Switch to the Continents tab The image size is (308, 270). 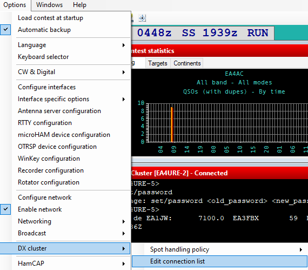click(x=187, y=63)
